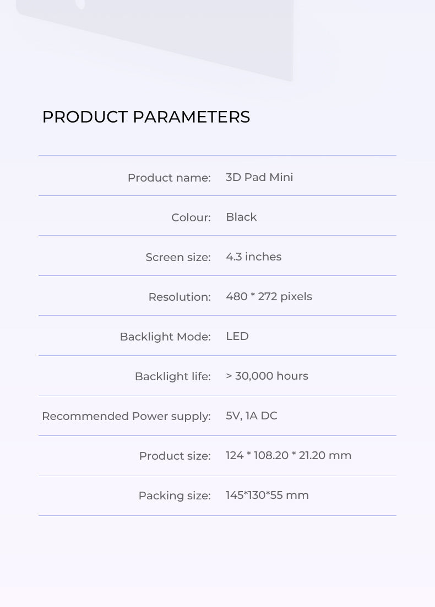435x607 pixels.
Task: Click the 4.3 inches value
Action: click(x=253, y=257)
